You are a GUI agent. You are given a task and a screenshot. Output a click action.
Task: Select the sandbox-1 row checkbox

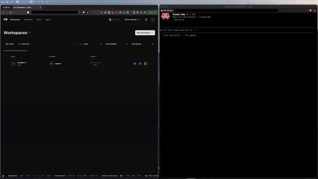[7, 64]
